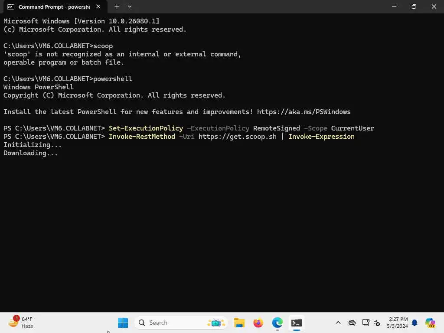
Task: Click the https://aka.ms/PSWindows link text
Action: [304, 112]
